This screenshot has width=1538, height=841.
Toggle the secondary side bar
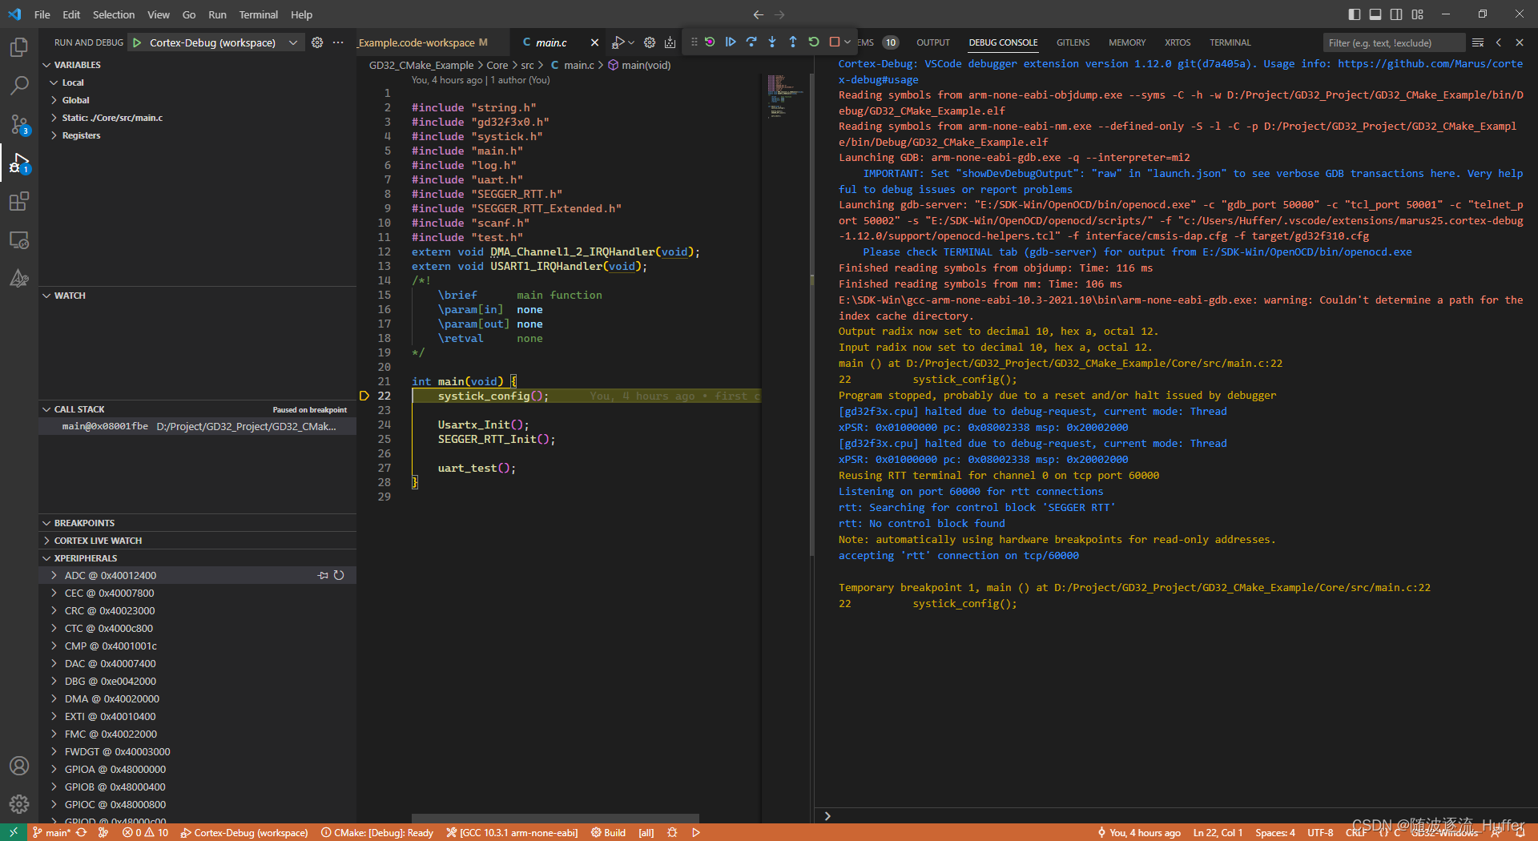tap(1396, 14)
